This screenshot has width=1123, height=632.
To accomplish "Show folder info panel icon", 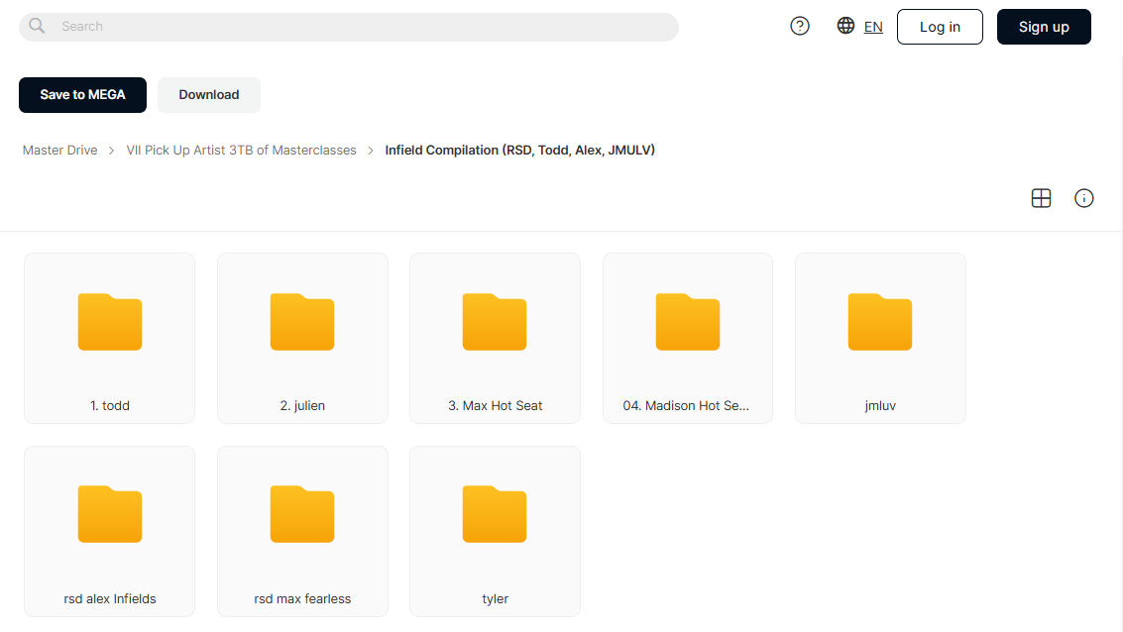I will (1083, 198).
